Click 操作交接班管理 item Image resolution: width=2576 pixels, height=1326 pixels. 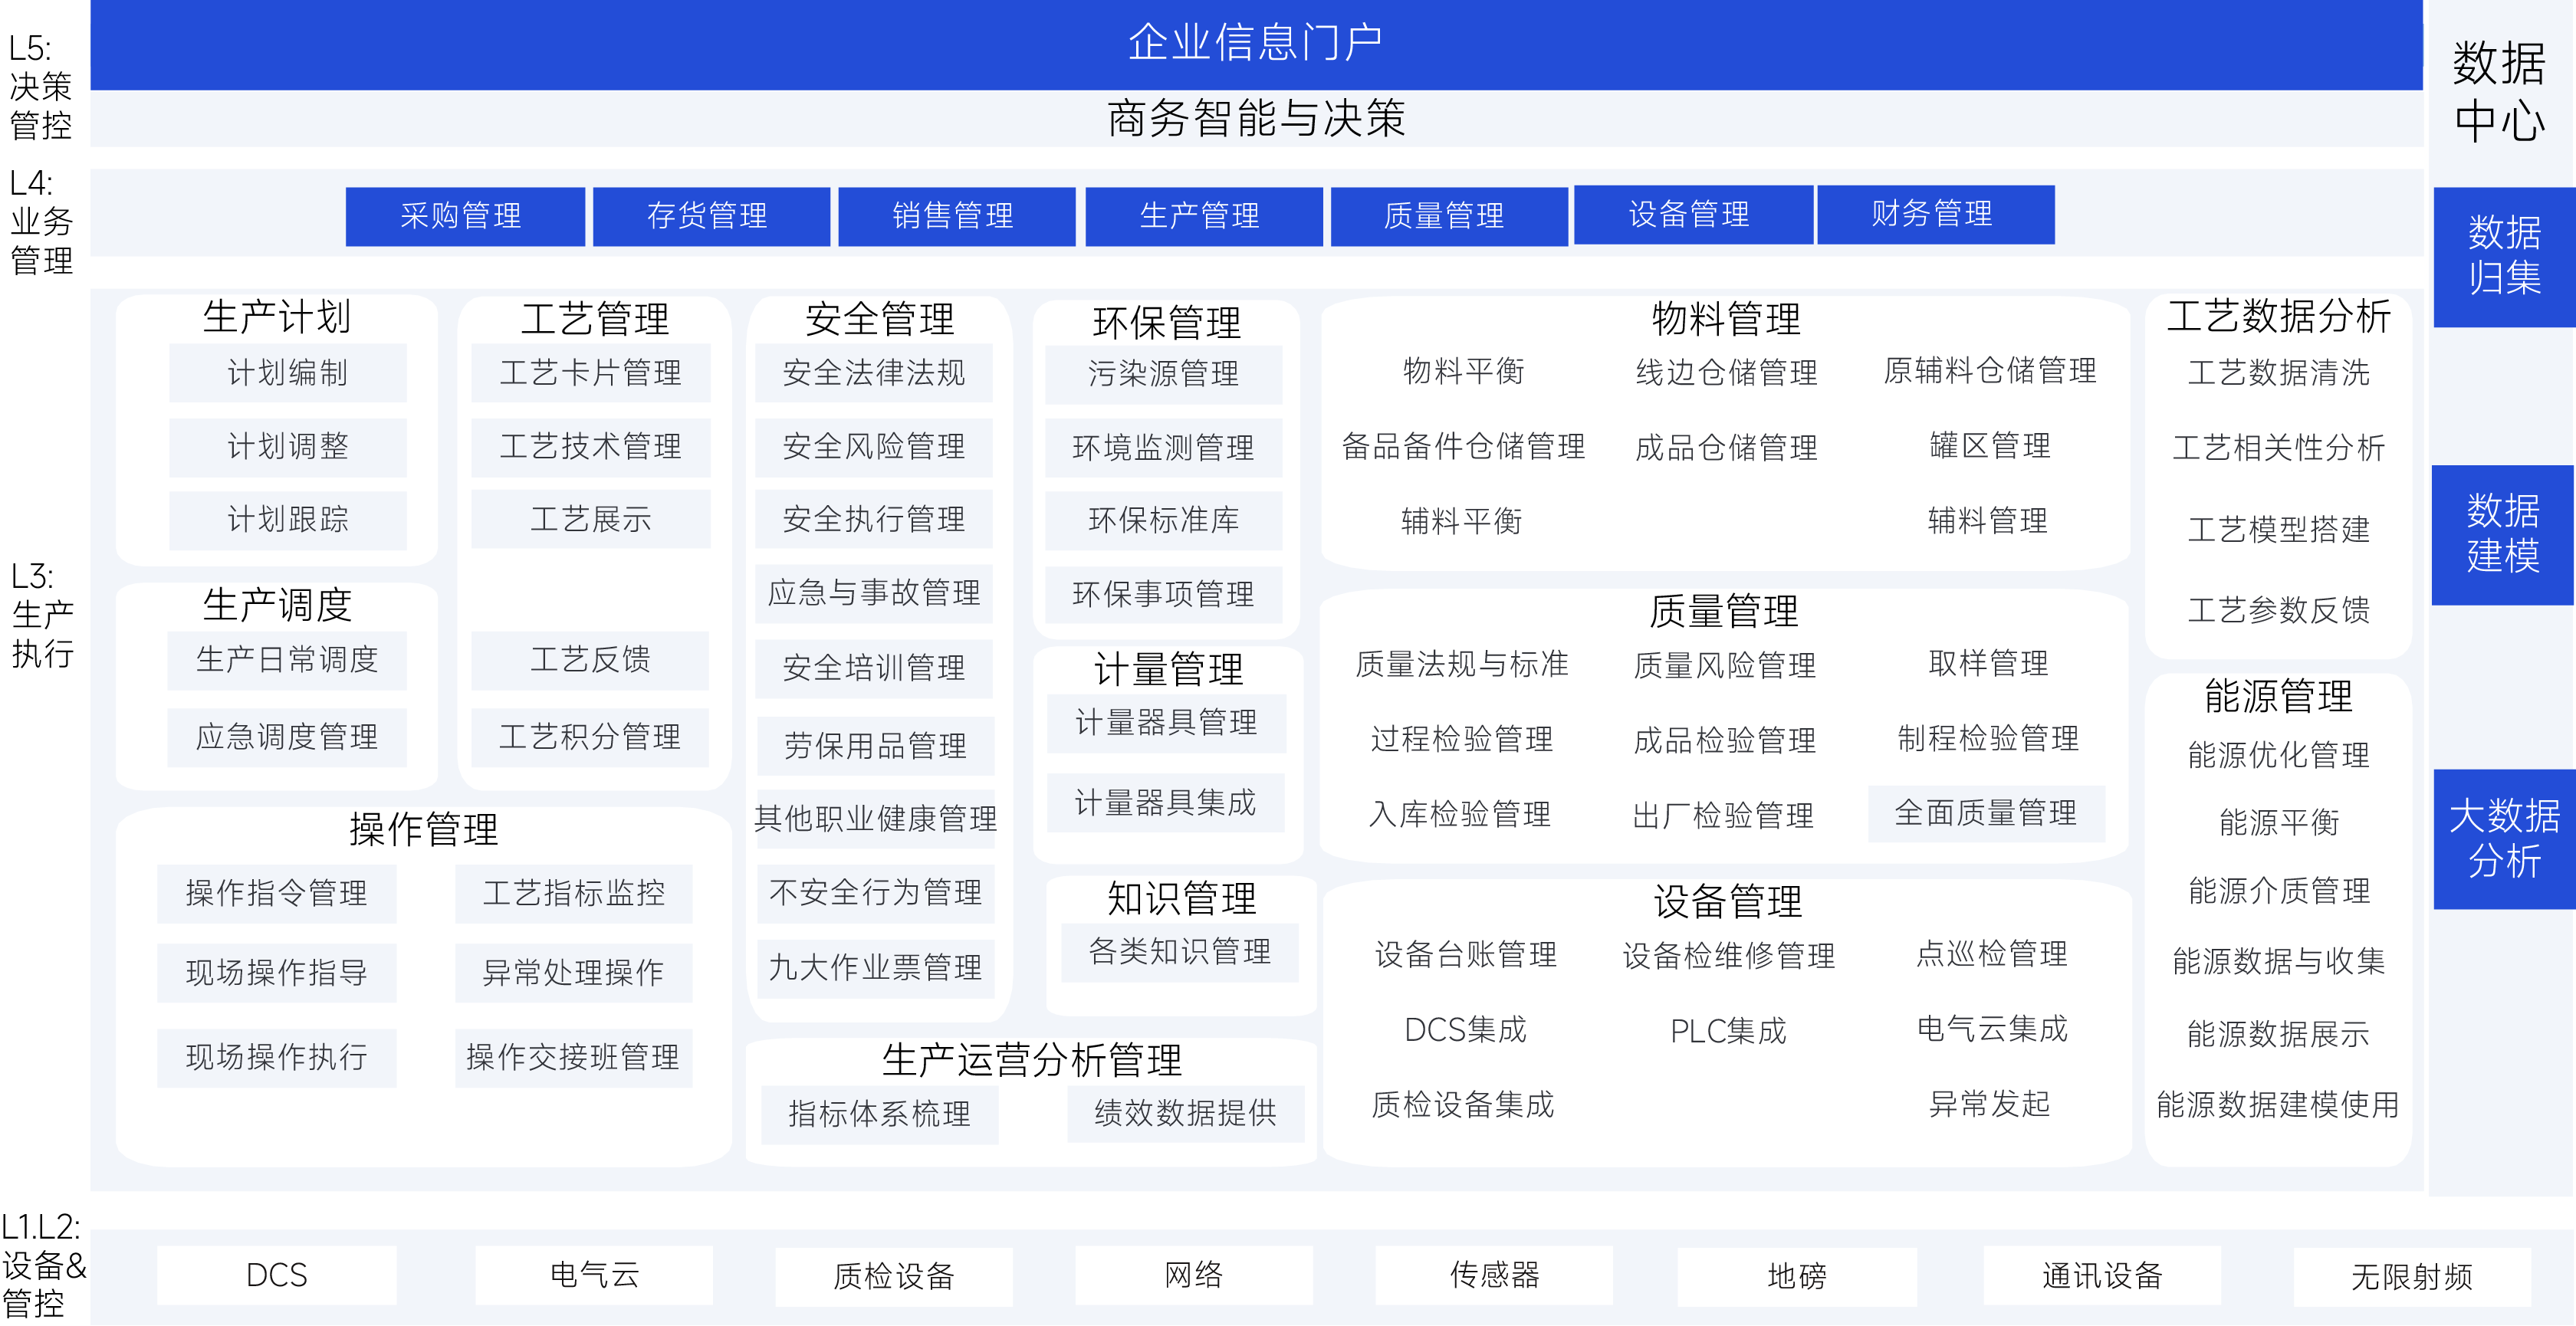point(574,1058)
